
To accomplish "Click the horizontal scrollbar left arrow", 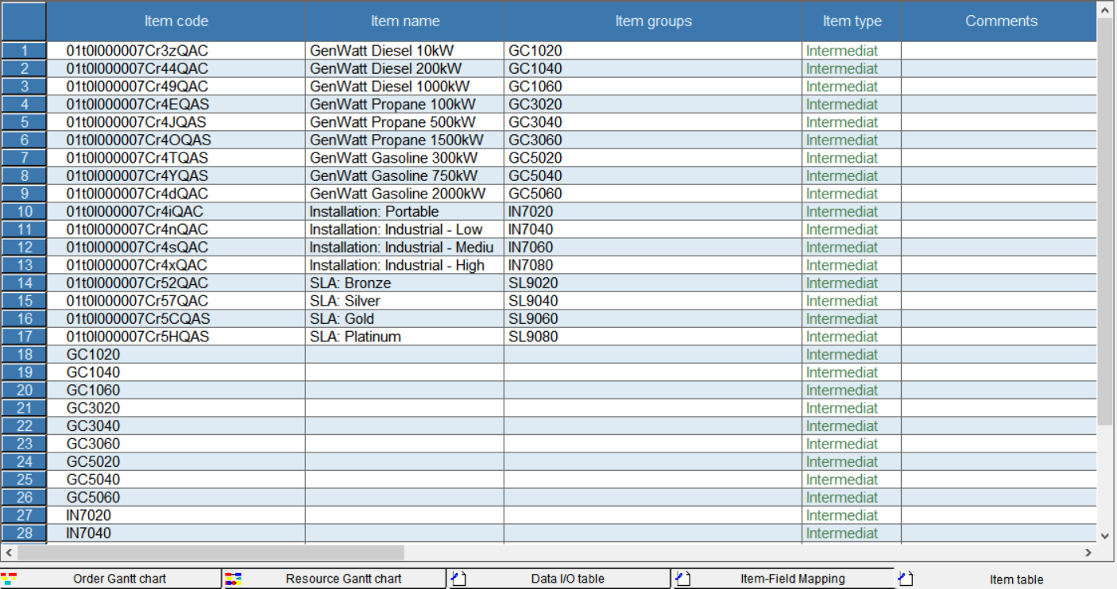I will tap(9, 552).
